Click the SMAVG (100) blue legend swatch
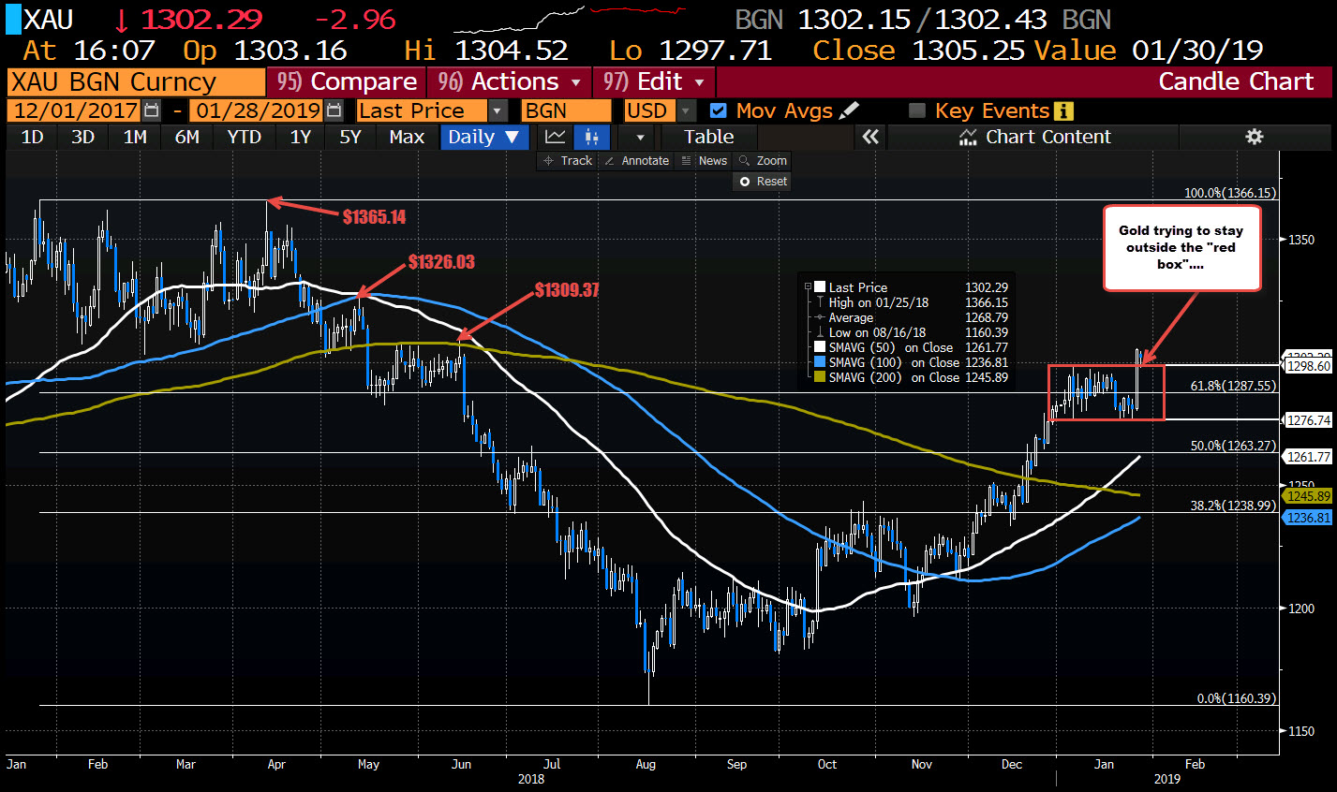The height and width of the screenshot is (792, 1337). click(x=821, y=362)
